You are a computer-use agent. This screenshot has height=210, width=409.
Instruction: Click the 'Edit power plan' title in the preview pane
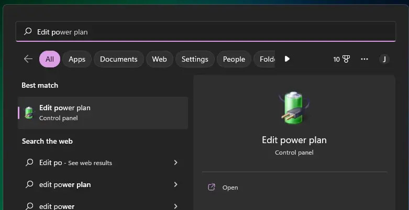pyautogui.click(x=294, y=140)
